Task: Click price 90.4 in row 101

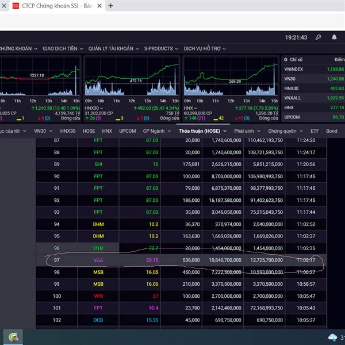Action: coord(154,308)
